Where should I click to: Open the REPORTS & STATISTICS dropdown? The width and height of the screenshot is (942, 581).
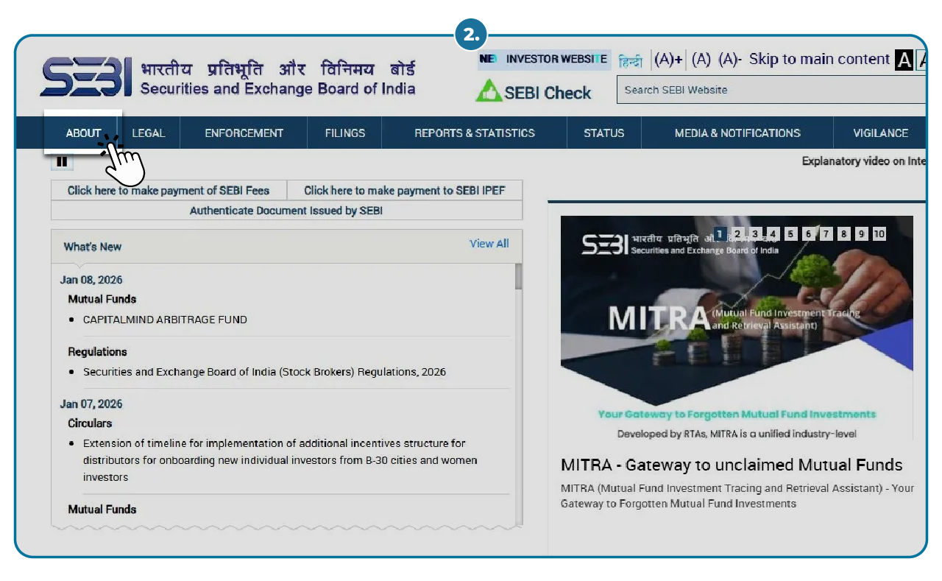[474, 133]
